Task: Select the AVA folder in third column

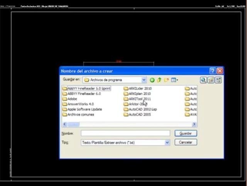Action: [x=191, y=114]
